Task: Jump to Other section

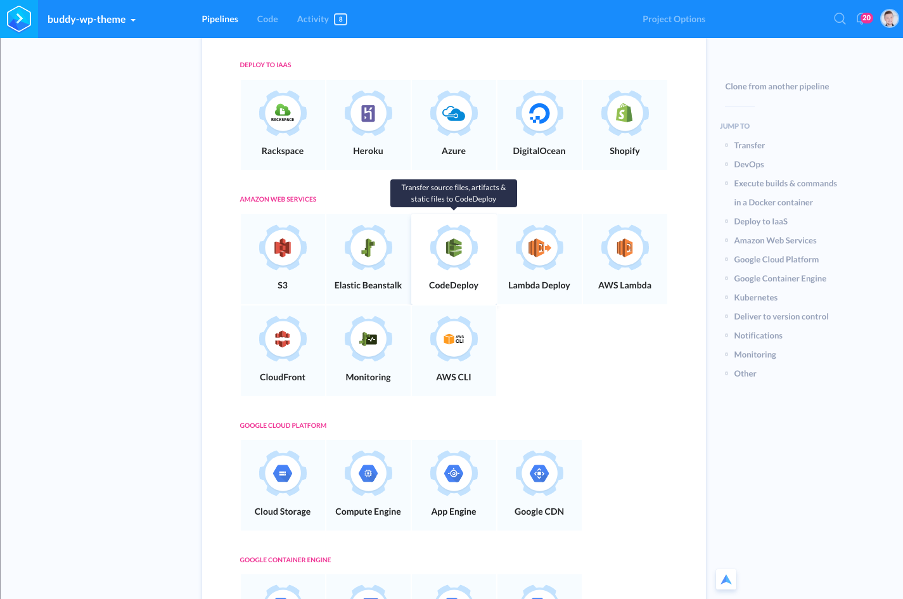Action: (x=745, y=373)
